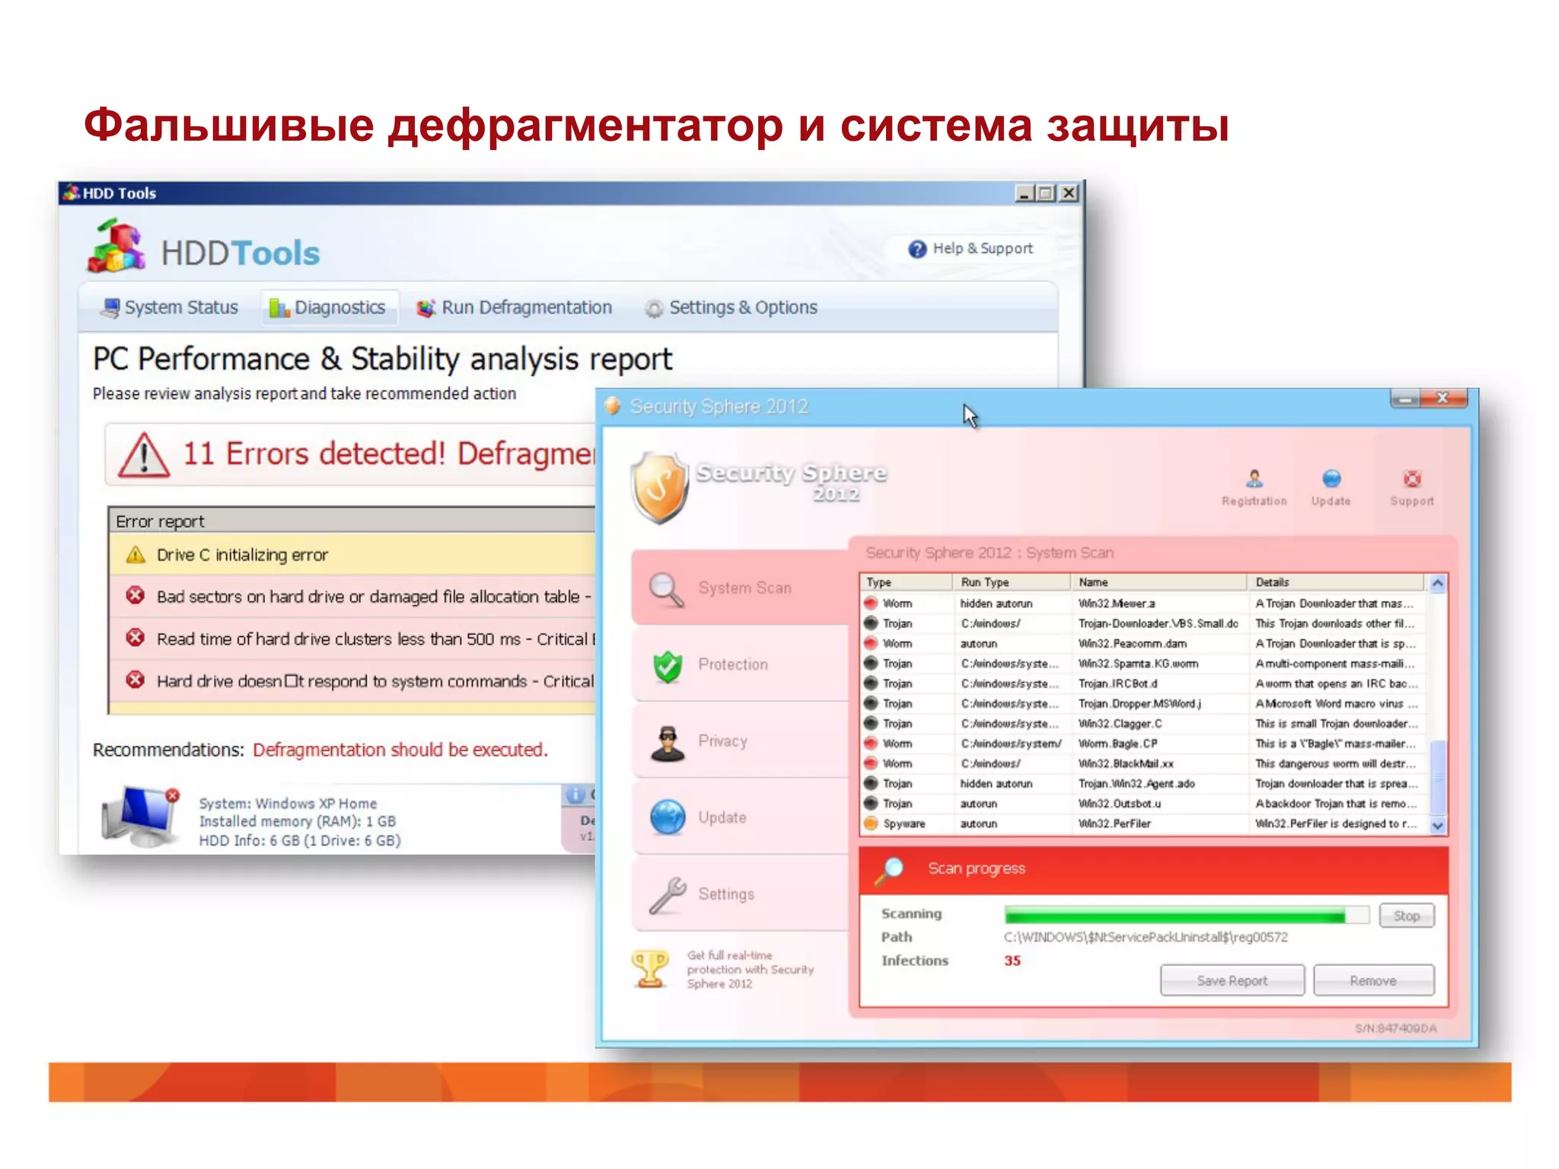Click 'HDD Info: 6 GB (1 Drive: 6 GB)' text
The image size is (1559, 1169).
pyautogui.click(x=299, y=840)
